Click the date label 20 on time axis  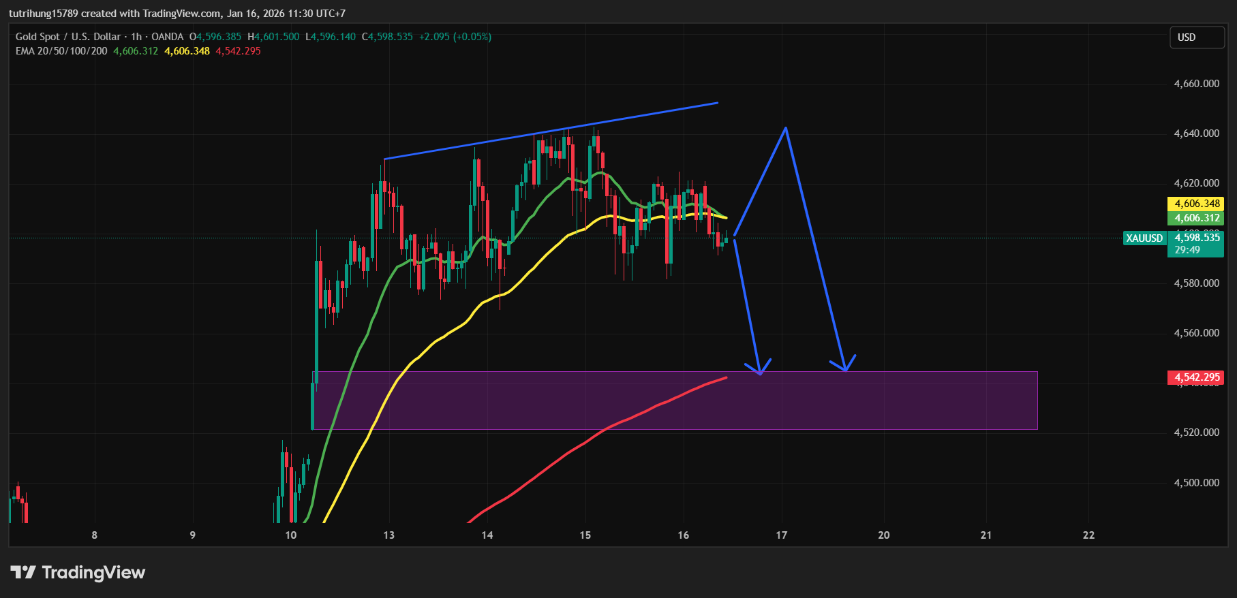pos(883,535)
